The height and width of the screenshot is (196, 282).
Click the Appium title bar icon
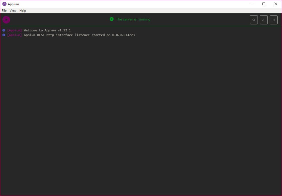point(4,4)
